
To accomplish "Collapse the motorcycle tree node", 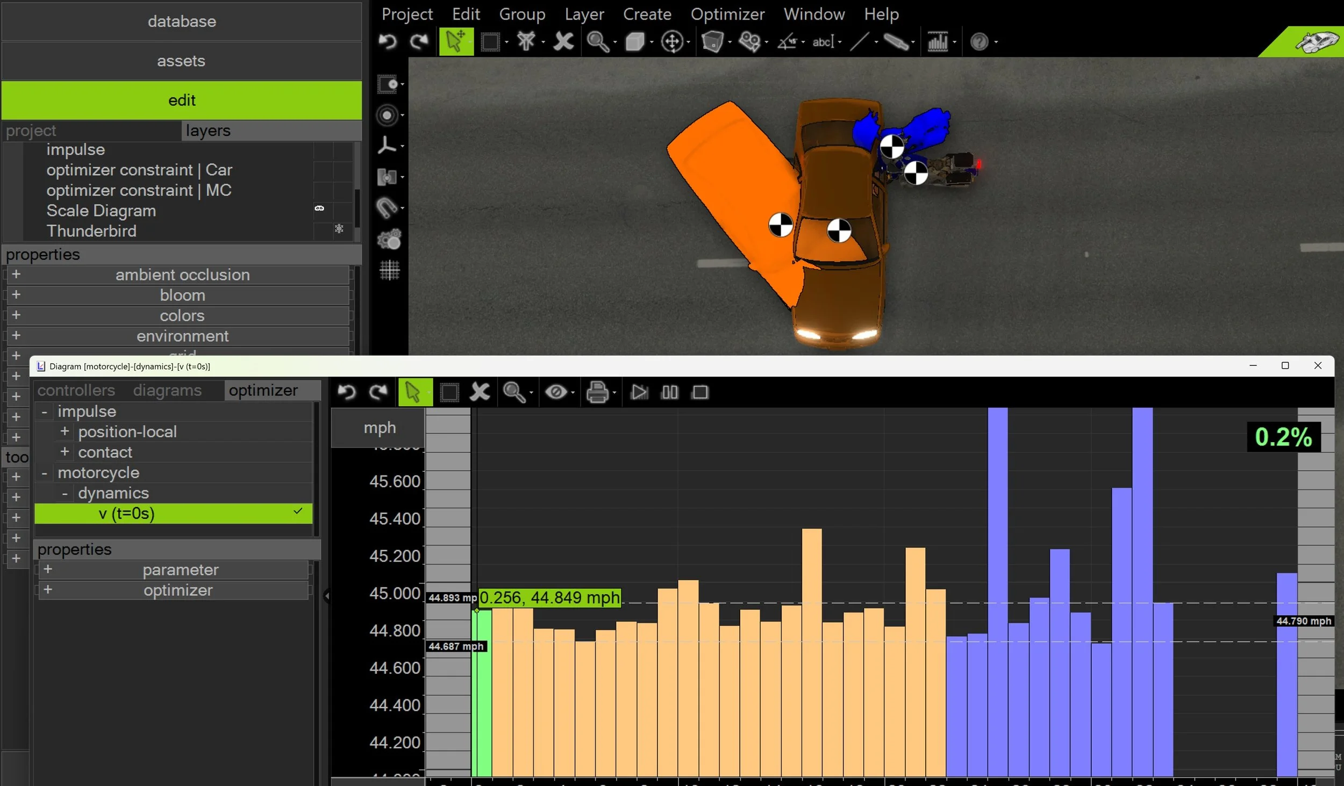I will click(45, 473).
